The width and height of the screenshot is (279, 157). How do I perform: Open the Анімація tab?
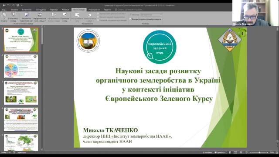(x=65, y=10)
